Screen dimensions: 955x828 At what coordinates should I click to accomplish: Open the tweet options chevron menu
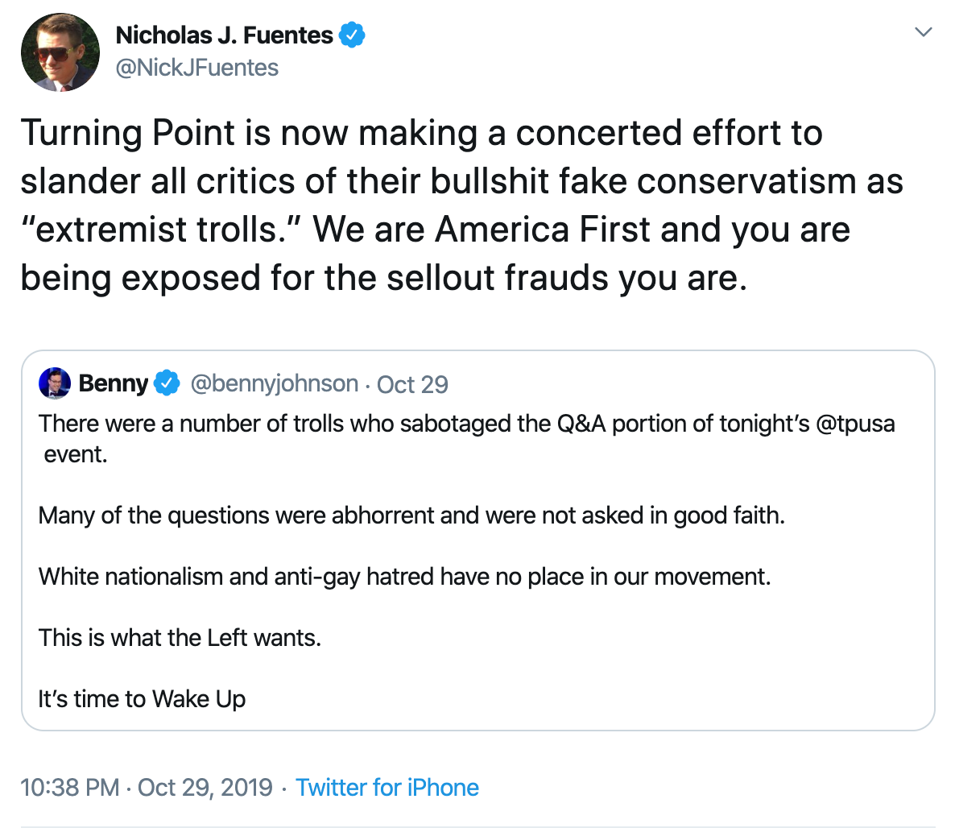[924, 33]
